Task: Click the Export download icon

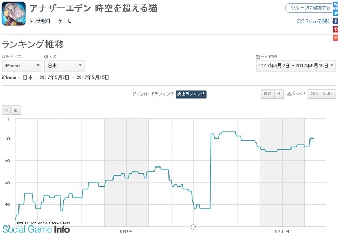Action: (289, 93)
